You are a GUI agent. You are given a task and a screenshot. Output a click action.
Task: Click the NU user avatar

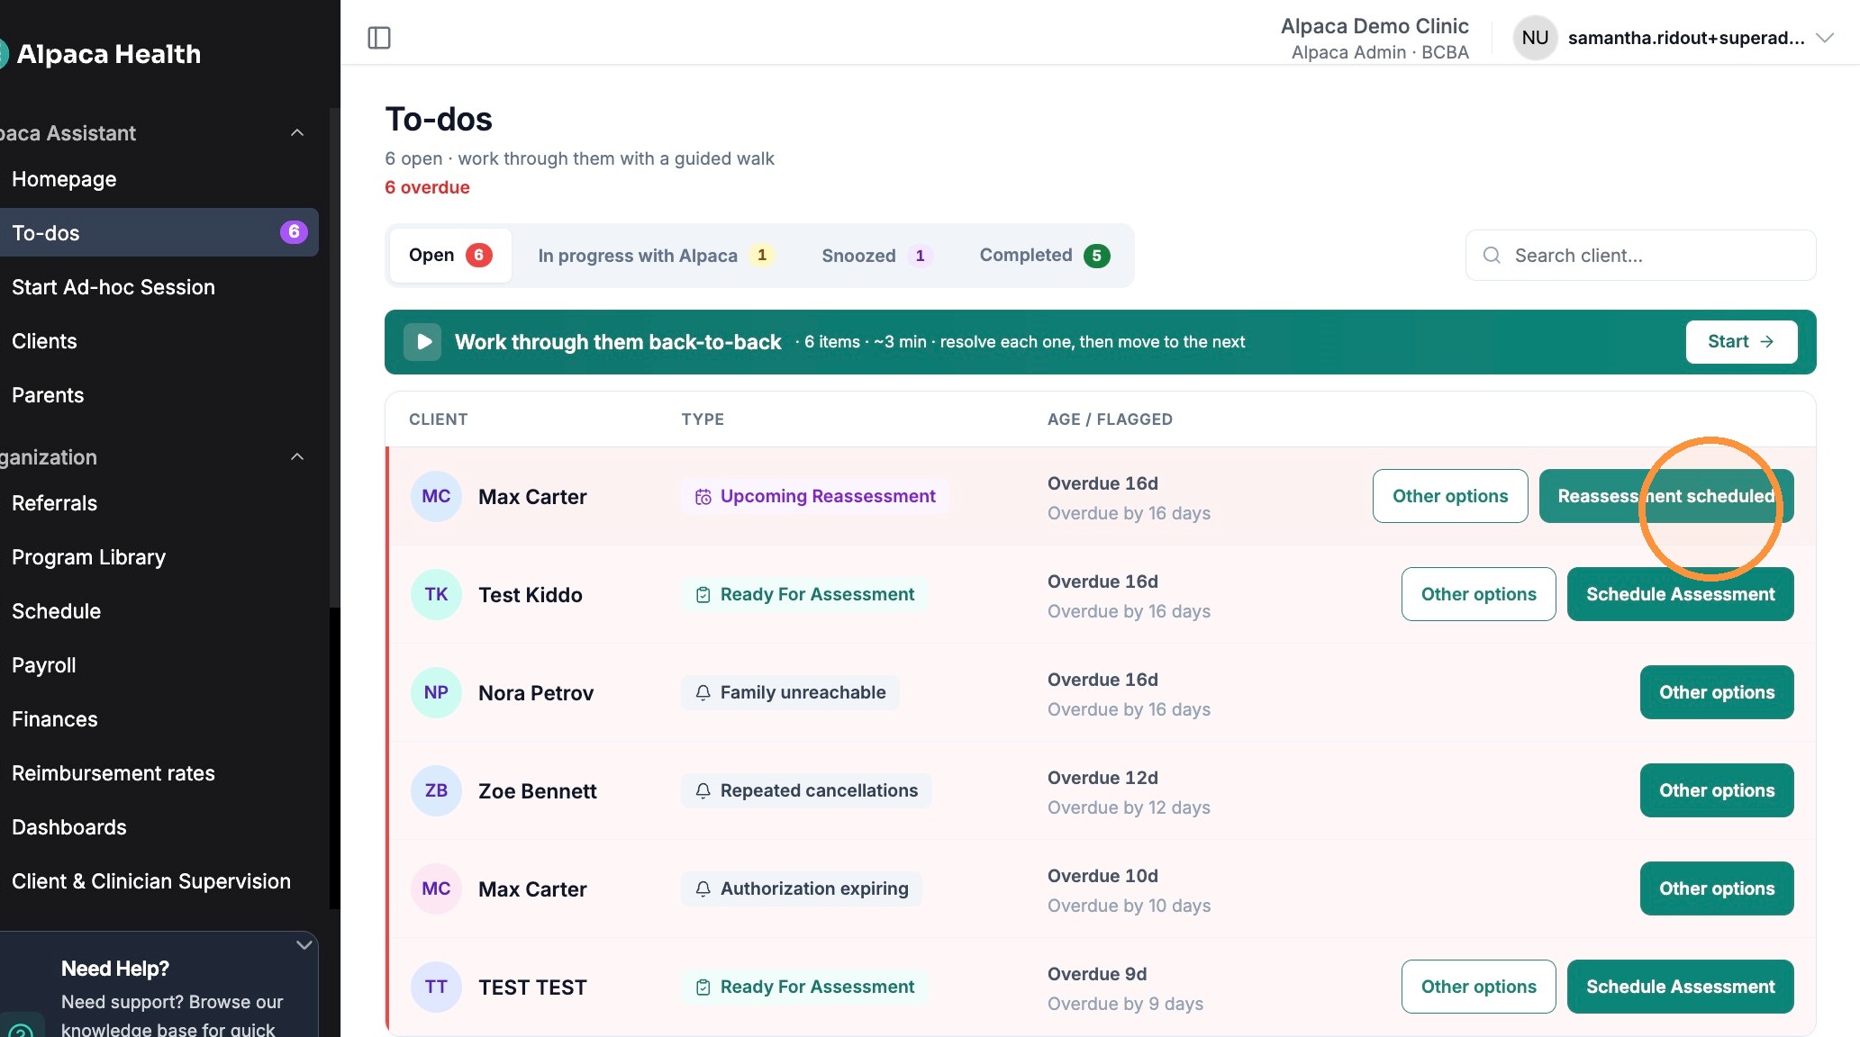click(x=1535, y=38)
